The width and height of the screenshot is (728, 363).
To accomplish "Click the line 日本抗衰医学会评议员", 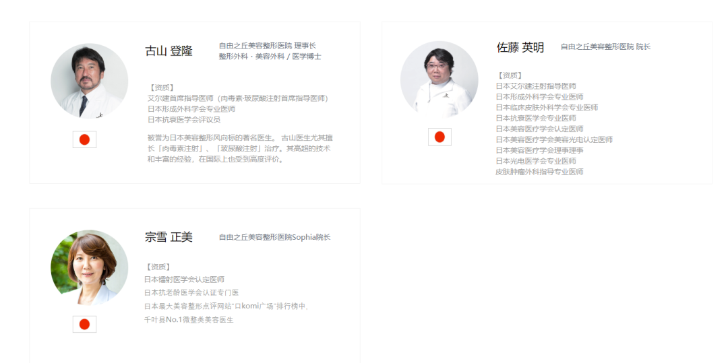I will [x=184, y=120].
